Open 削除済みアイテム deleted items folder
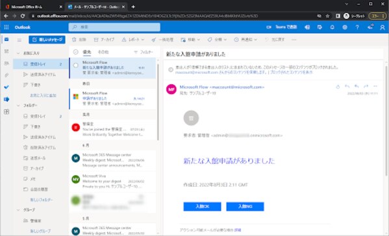Screen dimensions: 389x236 [41, 148]
